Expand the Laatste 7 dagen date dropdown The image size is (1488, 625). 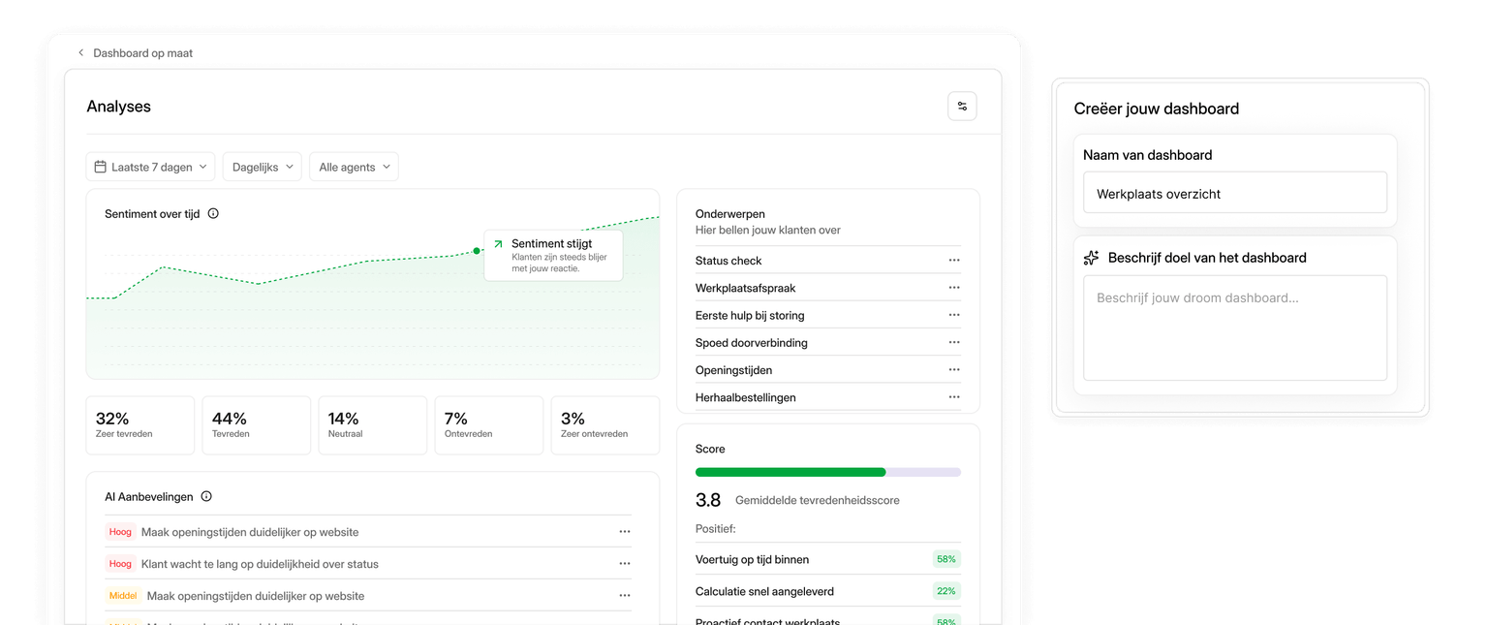pyautogui.click(x=151, y=167)
